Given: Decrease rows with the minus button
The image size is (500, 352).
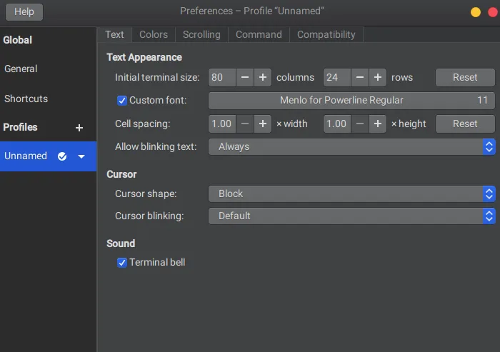Looking at the screenshot, I should pyautogui.click(x=359, y=77).
